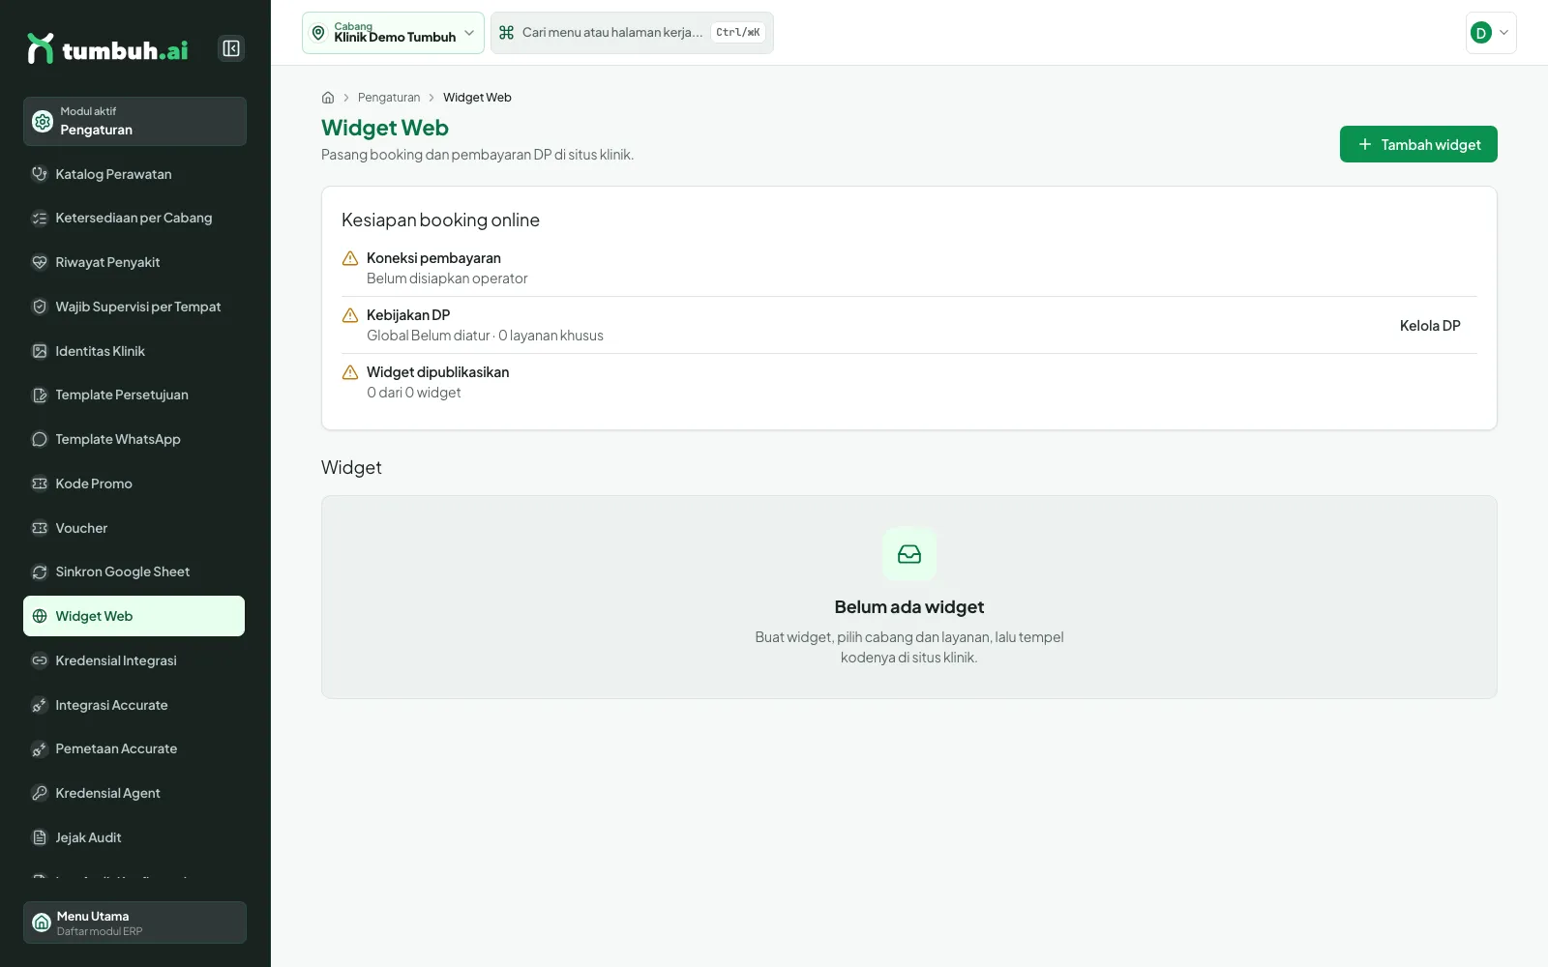Click the Tambah widget button
Screen dimensions: 1548x967
pyautogui.click(x=1418, y=144)
